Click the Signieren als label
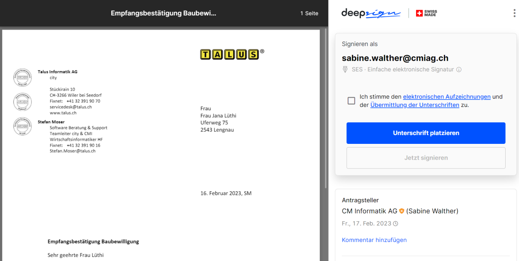The width and height of the screenshot is (519, 261). 360,44
